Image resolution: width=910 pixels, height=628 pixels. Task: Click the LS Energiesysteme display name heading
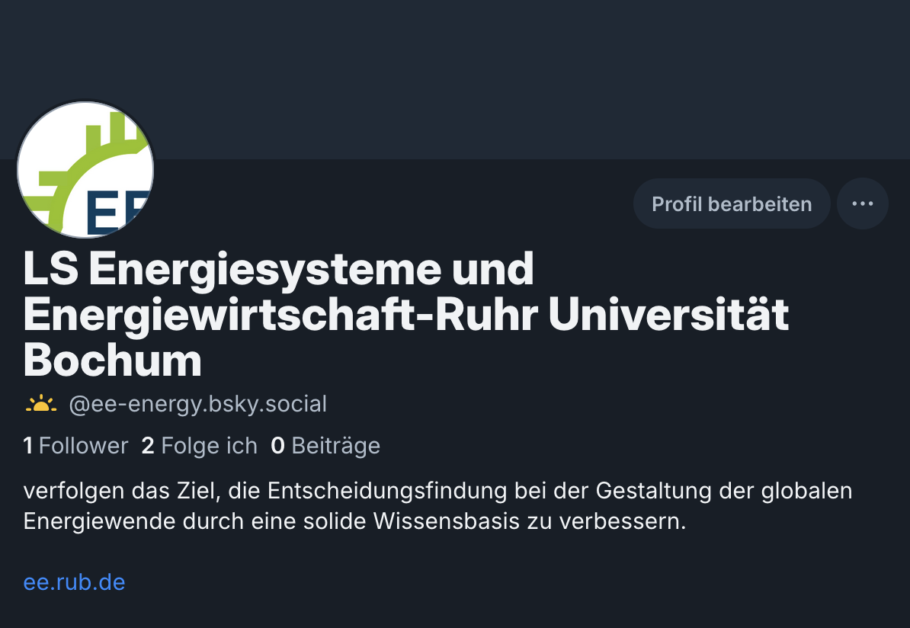(405, 315)
